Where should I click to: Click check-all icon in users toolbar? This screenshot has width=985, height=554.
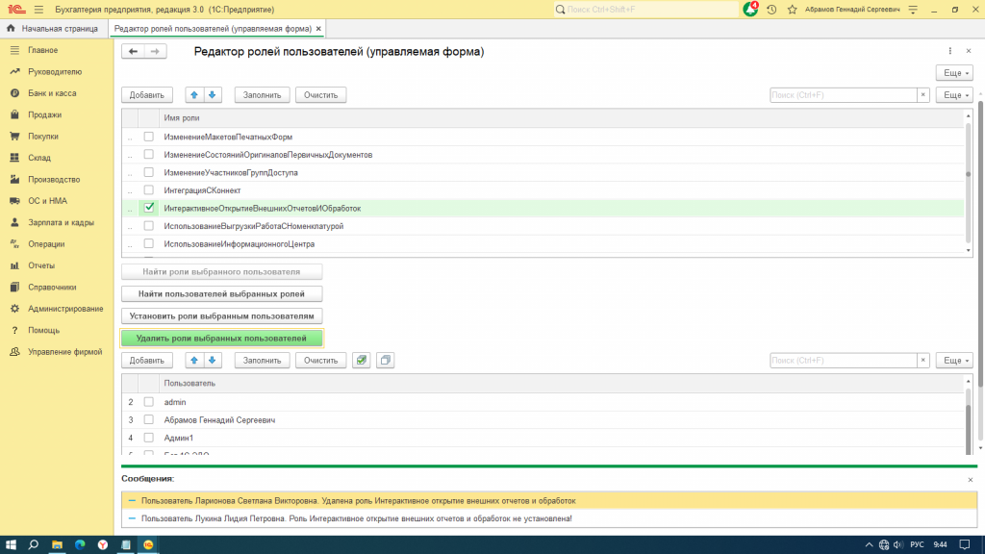click(x=362, y=361)
